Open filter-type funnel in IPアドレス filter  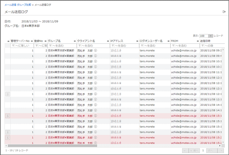coord(113,46)
